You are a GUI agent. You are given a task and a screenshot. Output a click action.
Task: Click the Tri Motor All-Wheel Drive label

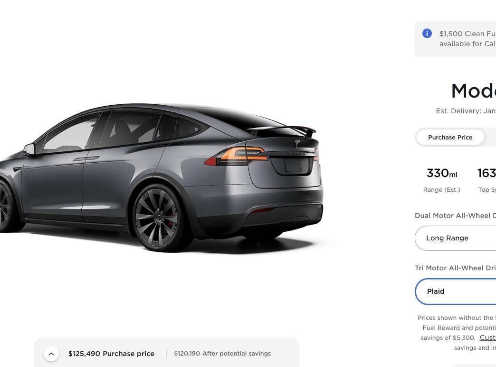click(455, 268)
